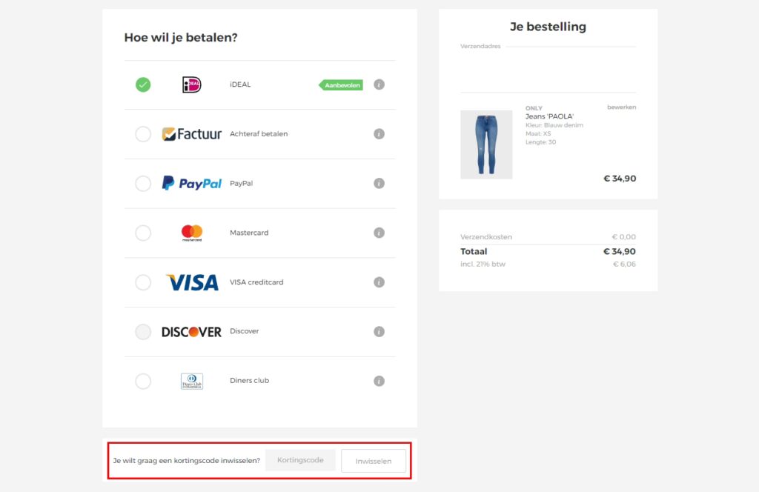759x492 pixels.
Task: Click the info icon next to iDEAL
Action: pyautogui.click(x=379, y=84)
